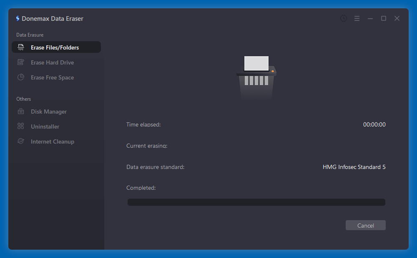417x258 pixels.
Task: Click the Disk Manager toolbox icon
Action: 21,112
